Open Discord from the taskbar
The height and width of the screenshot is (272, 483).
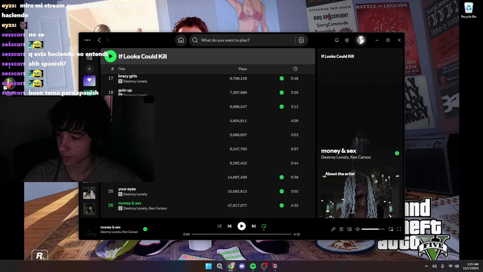(x=242, y=266)
